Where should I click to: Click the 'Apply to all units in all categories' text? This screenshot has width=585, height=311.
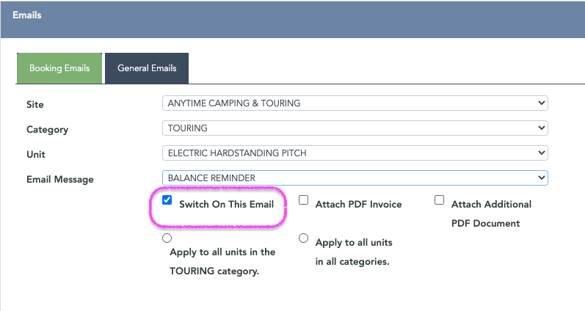(354, 252)
